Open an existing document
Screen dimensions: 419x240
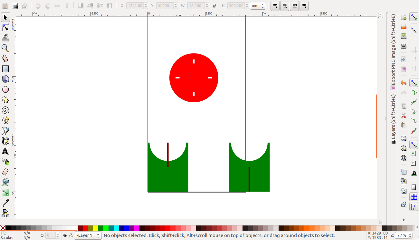404,26
